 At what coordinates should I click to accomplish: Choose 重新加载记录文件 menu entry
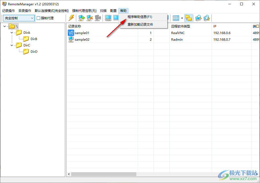click(x=143, y=24)
